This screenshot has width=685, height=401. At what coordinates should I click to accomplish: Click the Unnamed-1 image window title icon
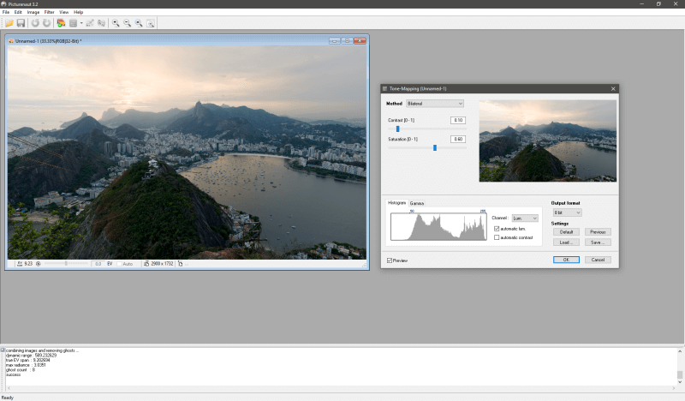(11, 41)
